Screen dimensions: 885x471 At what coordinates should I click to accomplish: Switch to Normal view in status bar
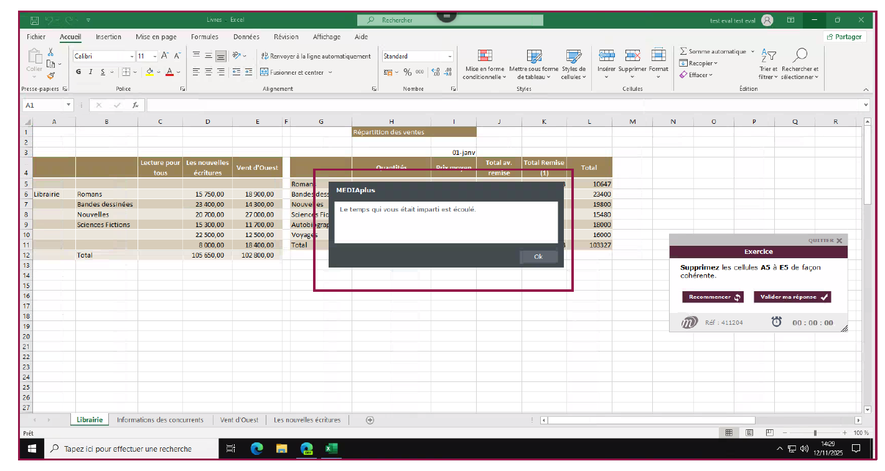pos(729,432)
